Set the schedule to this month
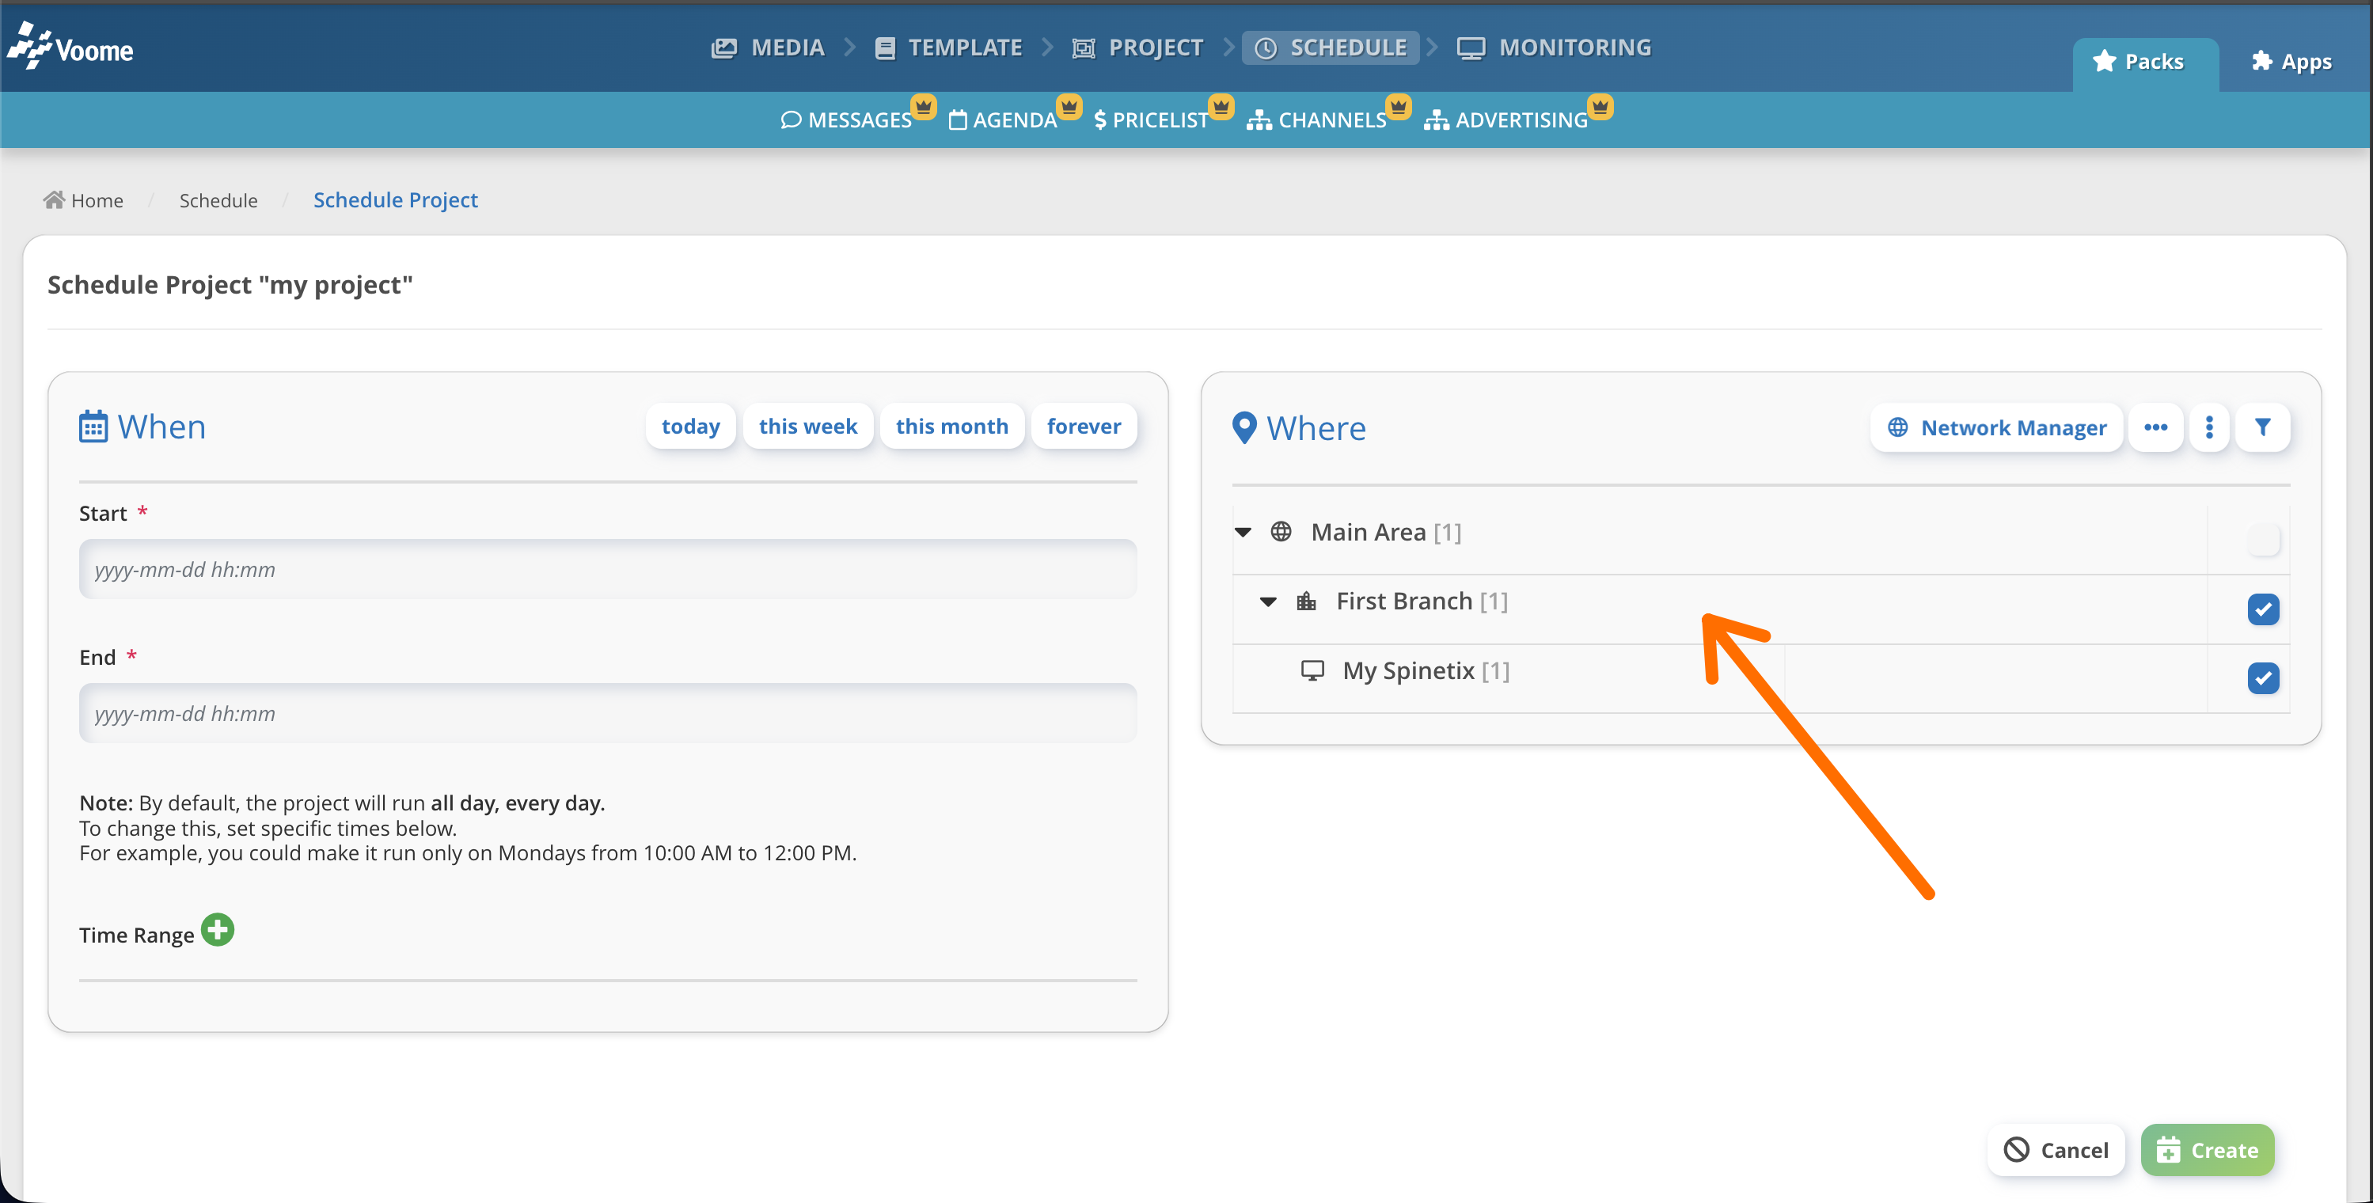 [951, 427]
